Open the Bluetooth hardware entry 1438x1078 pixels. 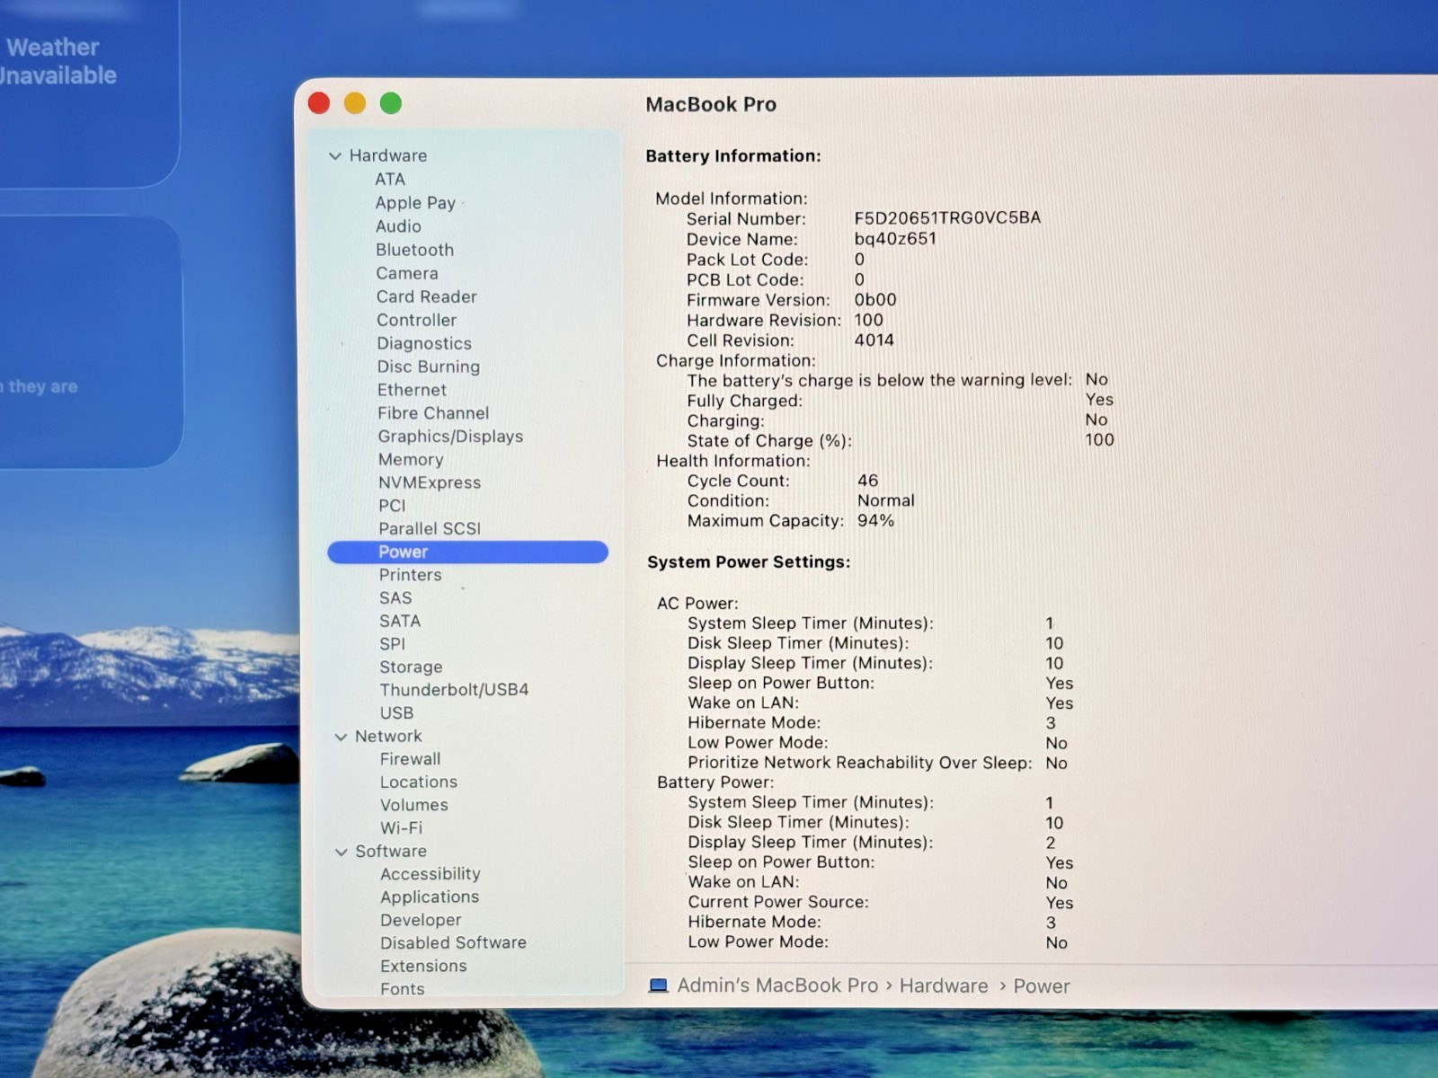pyautogui.click(x=414, y=250)
